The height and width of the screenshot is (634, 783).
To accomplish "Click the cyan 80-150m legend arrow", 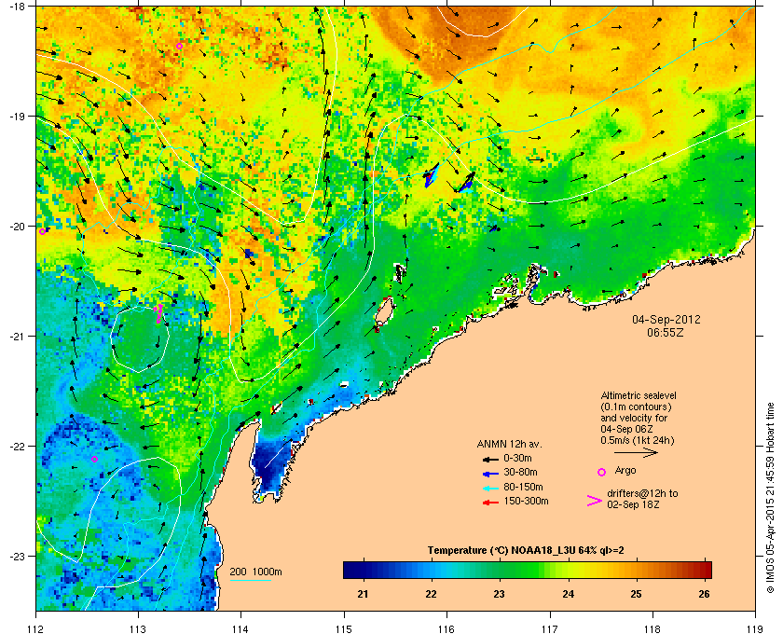I will click(490, 488).
